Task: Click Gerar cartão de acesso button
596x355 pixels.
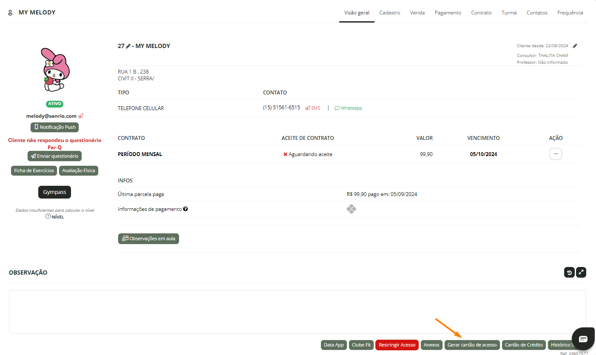Action: 472,345
